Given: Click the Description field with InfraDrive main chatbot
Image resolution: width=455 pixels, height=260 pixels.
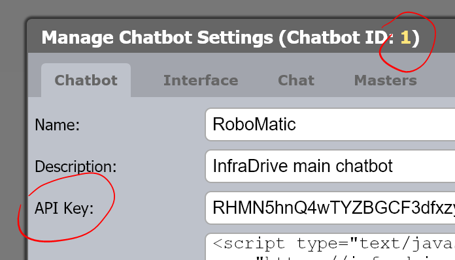Looking at the screenshot, I should pos(330,166).
